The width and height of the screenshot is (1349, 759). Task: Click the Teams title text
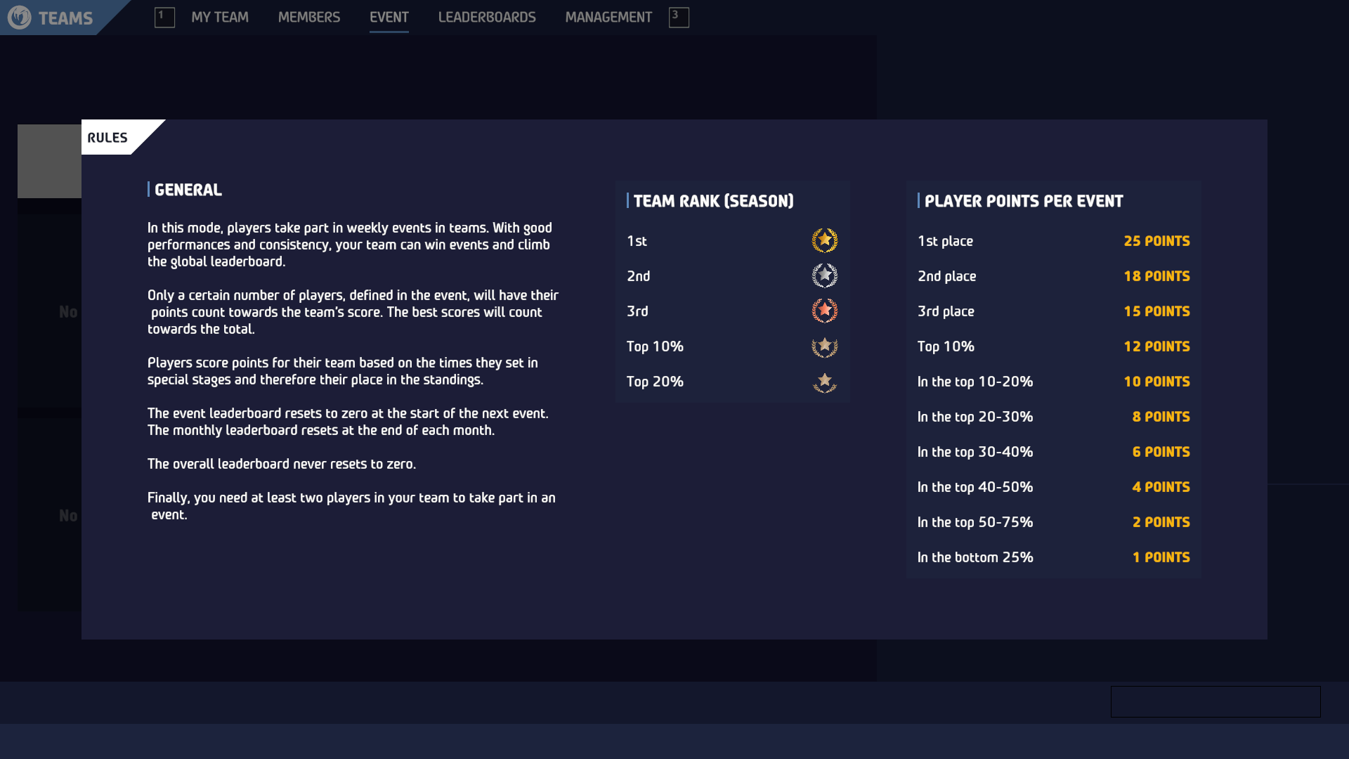coord(65,18)
